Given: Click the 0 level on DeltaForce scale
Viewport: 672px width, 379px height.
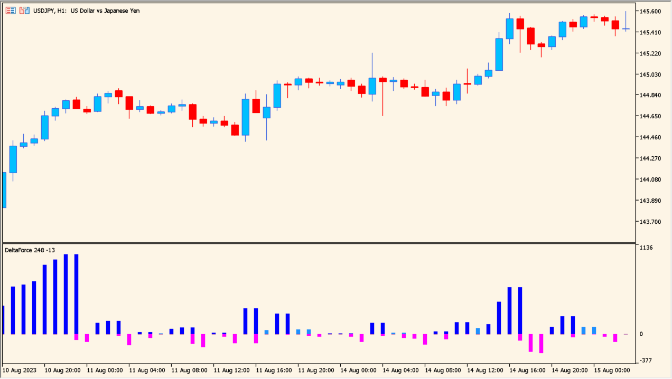Looking at the screenshot, I should coord(641,334).
